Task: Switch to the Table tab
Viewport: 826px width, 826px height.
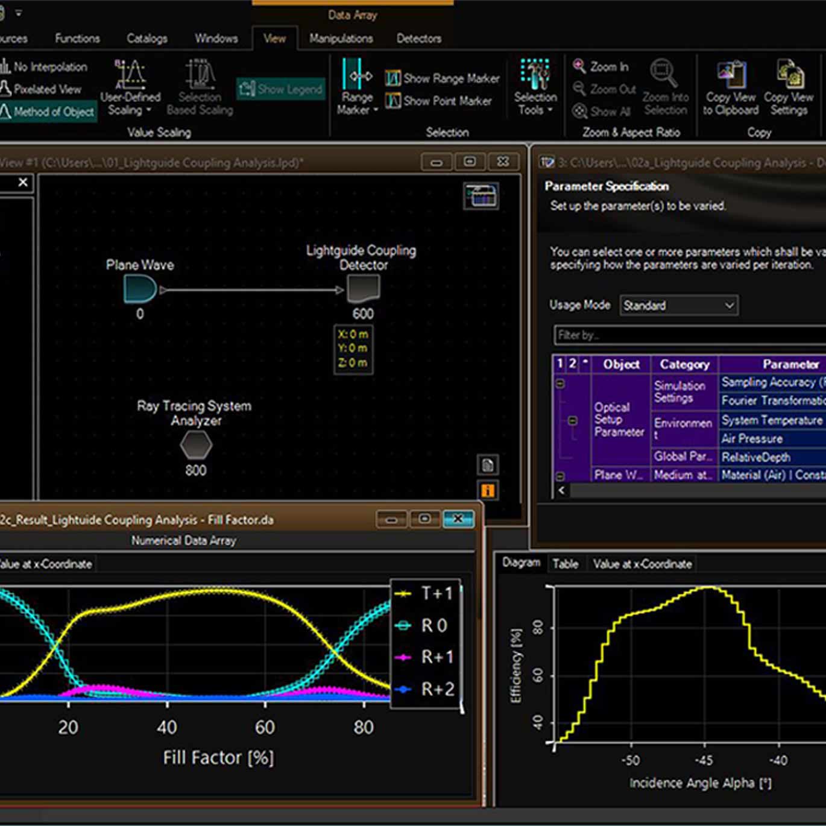Action: pos(565,564)
